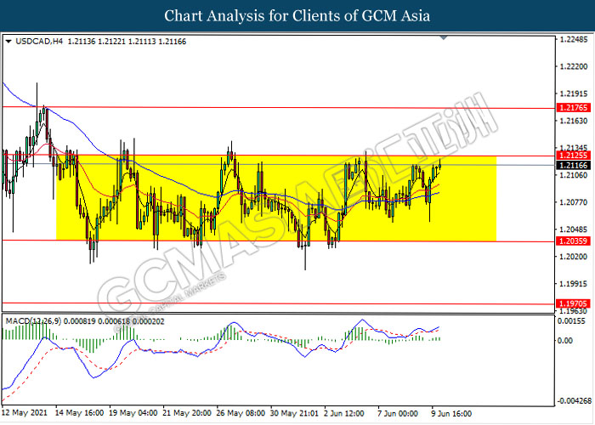Click the 26 May 08:00 time label
This screenshot has width=595, height=425.
pyautogui.click(x=241, y=413)
